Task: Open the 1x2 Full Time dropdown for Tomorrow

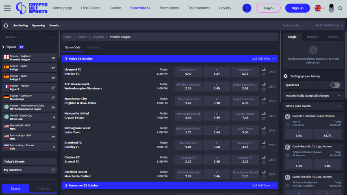Action: tap(263, 186)
